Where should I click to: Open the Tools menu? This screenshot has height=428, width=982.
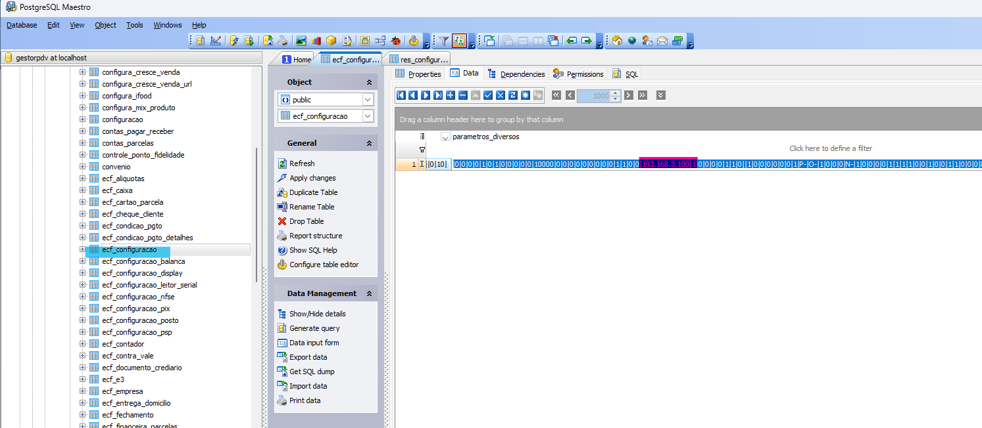[x=134, y=25]
